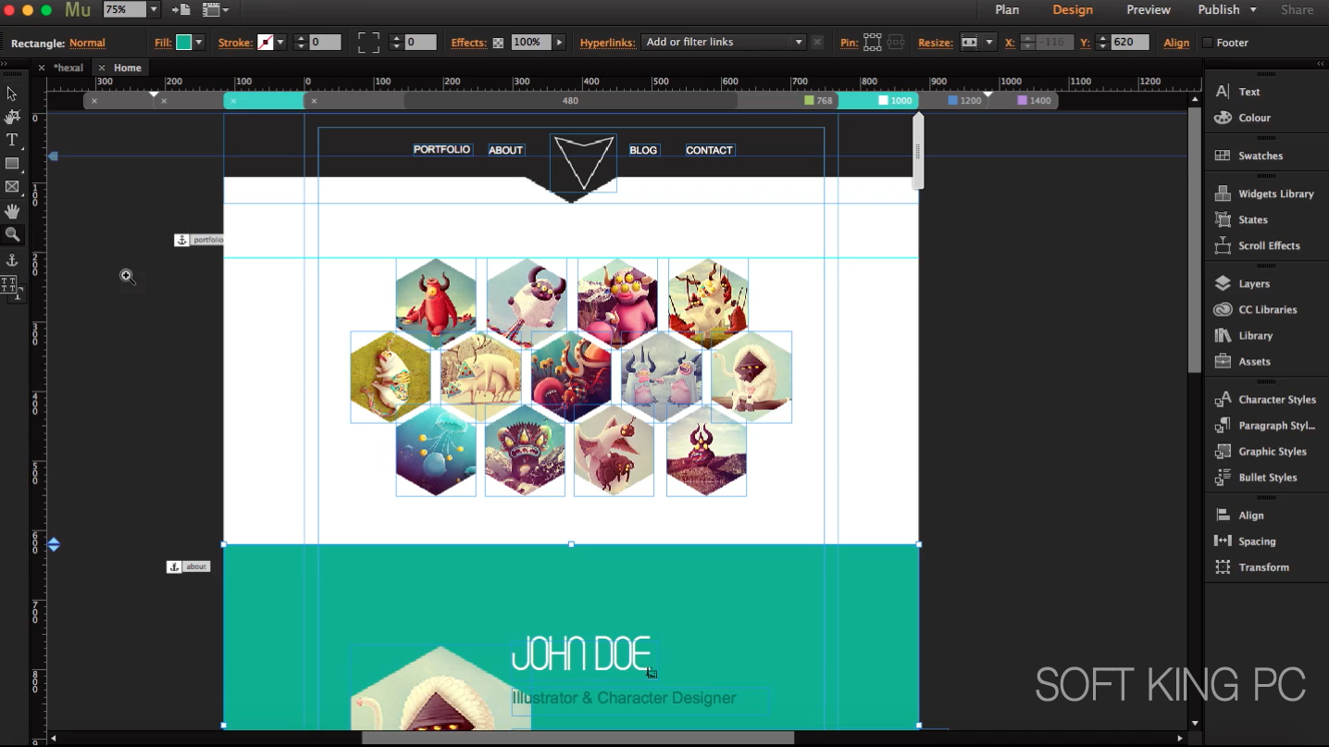Click the place file icon beside zoom

coord(181,10)
